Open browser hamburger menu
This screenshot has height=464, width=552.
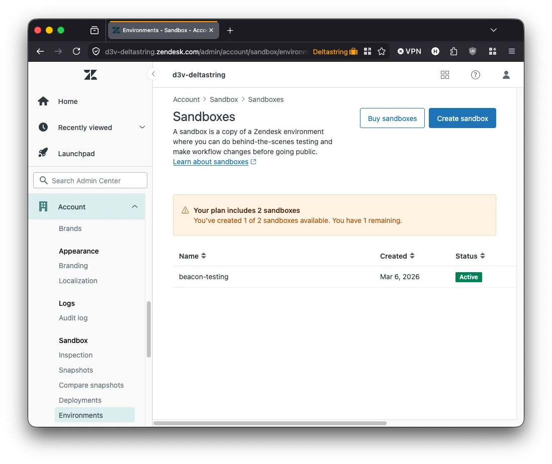512,51
